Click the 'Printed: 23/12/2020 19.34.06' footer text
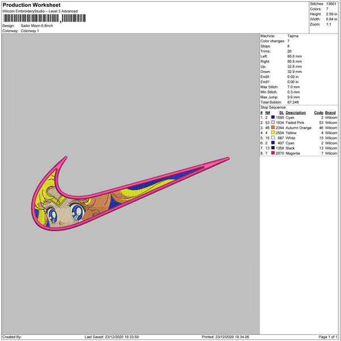Image resolution: width=341 pixels, height=341 pixels. [x=225, y=337]
